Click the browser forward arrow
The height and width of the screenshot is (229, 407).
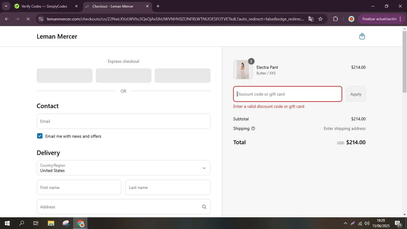point(17,19)
